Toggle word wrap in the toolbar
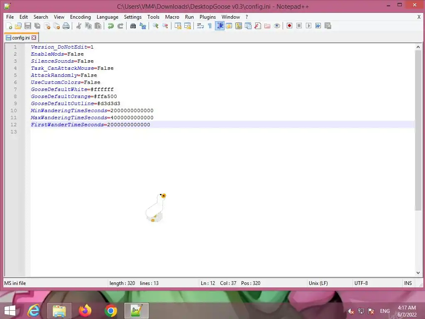 coord(200,26)
